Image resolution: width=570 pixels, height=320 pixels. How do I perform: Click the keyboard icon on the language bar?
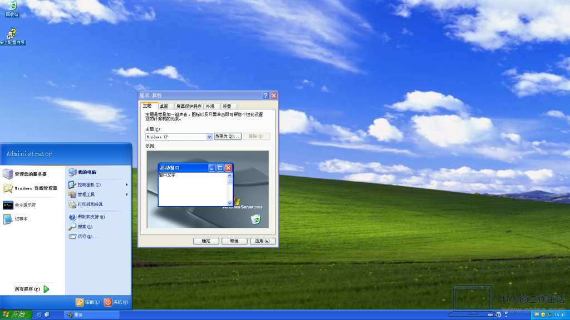[x=491, y=314]
